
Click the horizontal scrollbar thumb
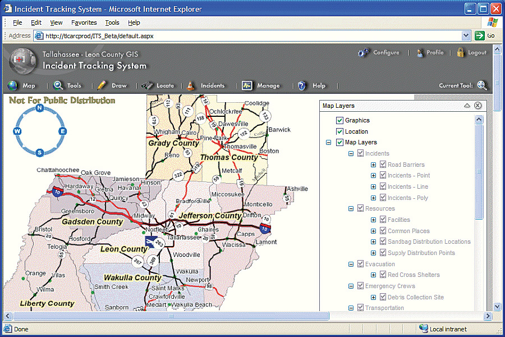(x=171, y=316)
